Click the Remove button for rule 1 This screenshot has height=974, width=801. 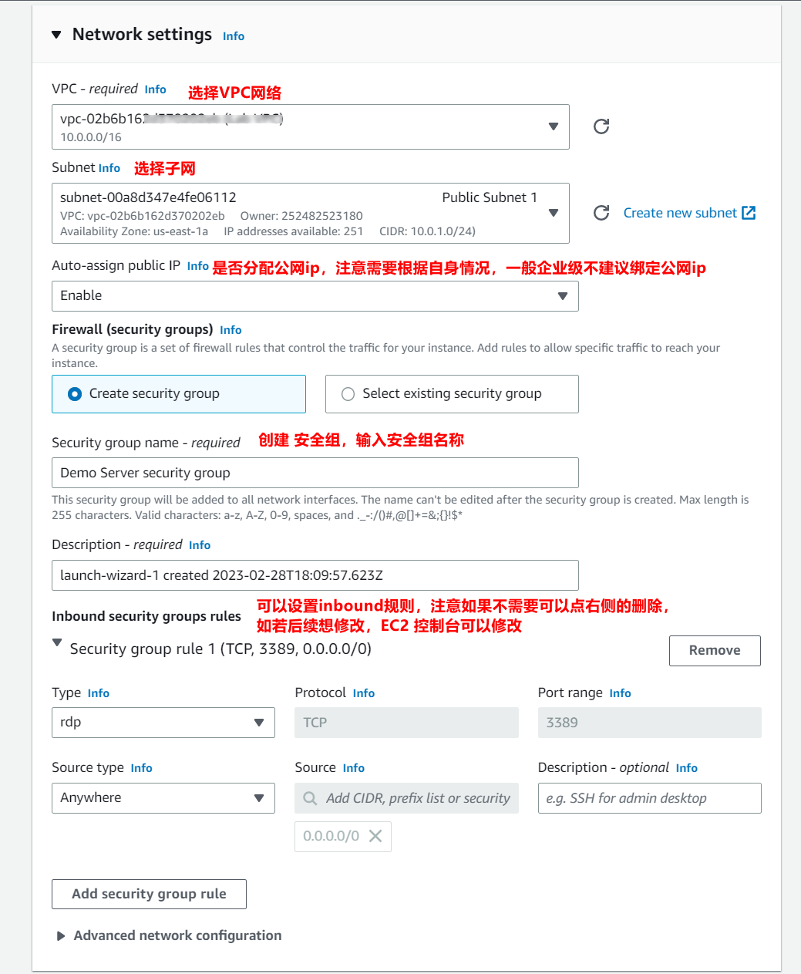(x=714, y=650)
